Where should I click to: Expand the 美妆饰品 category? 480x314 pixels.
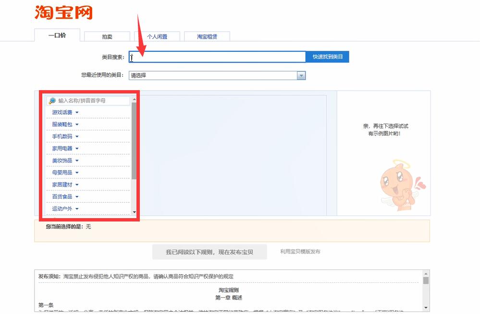(x=65, y=161)
